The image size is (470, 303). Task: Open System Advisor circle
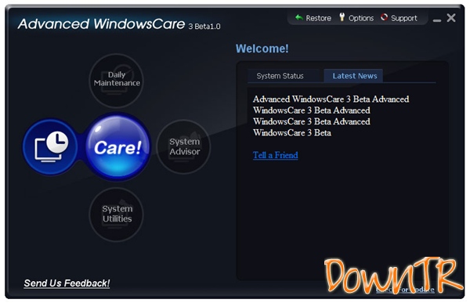tap(184, 147)
